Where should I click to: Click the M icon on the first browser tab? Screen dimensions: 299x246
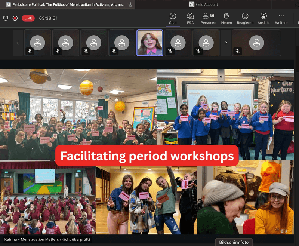tap(8, 4)
